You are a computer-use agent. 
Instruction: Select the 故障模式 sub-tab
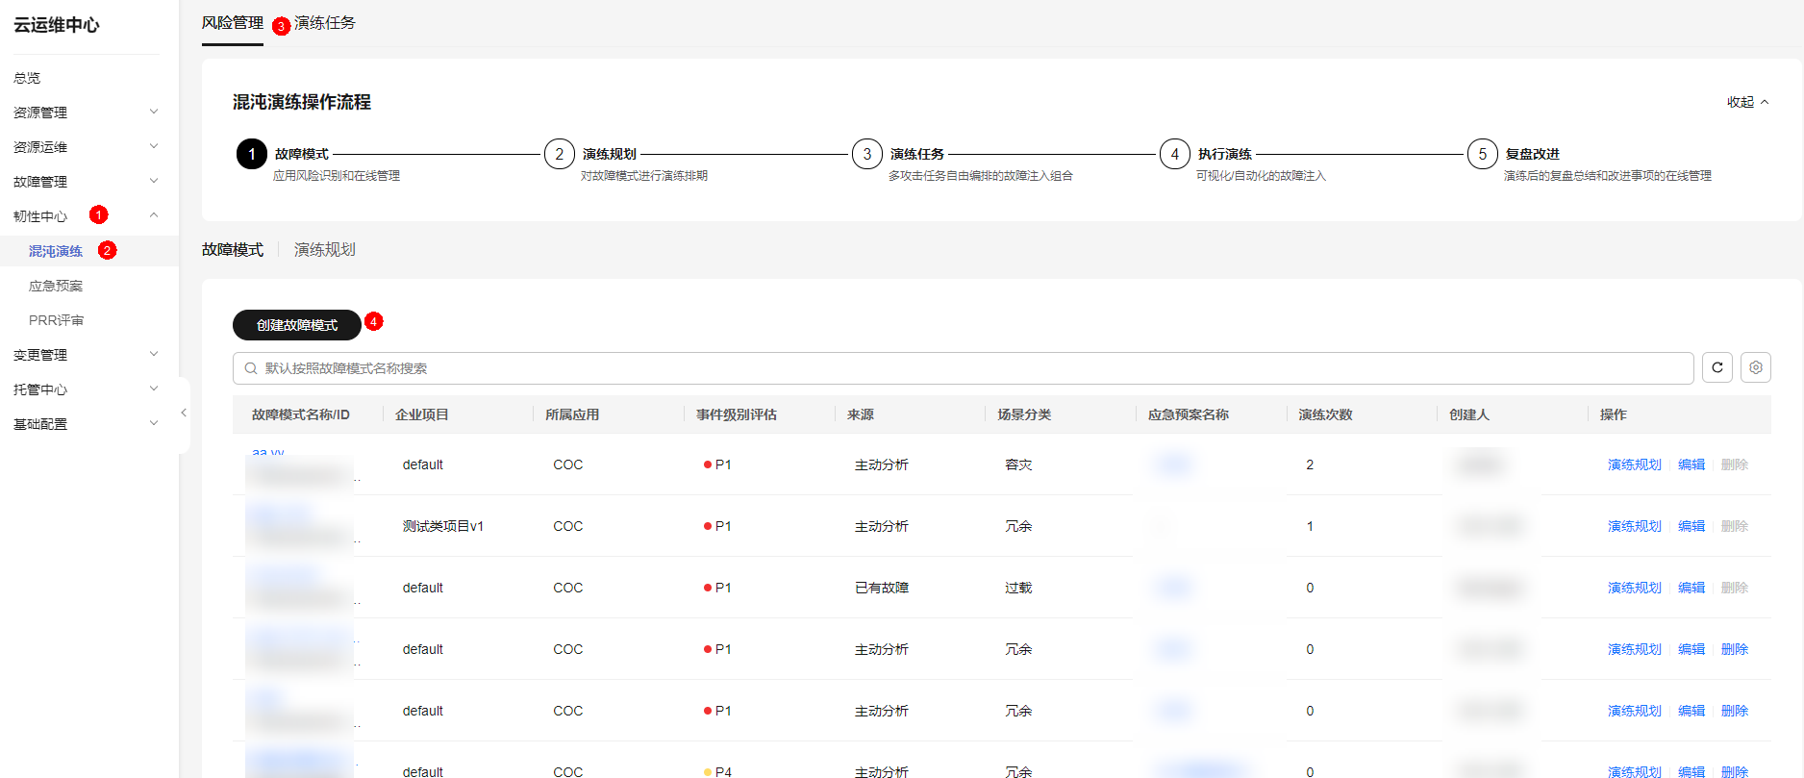[x=233, y=250]
